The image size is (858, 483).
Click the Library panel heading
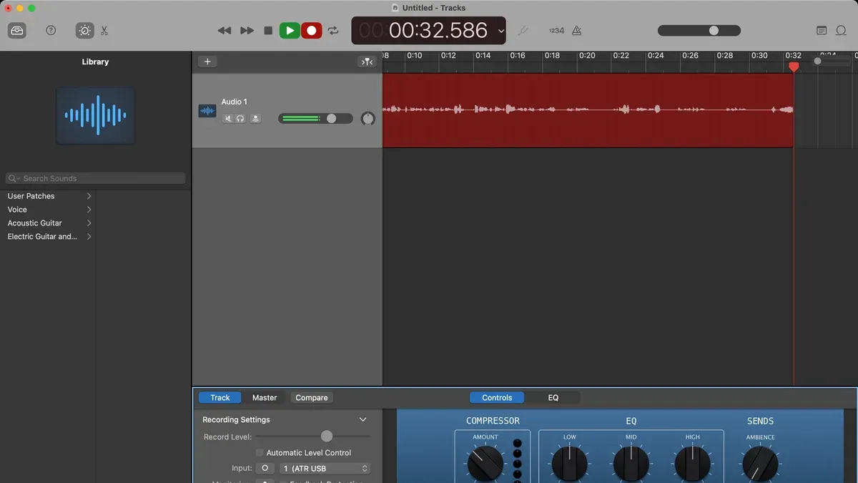click(95, 62)
